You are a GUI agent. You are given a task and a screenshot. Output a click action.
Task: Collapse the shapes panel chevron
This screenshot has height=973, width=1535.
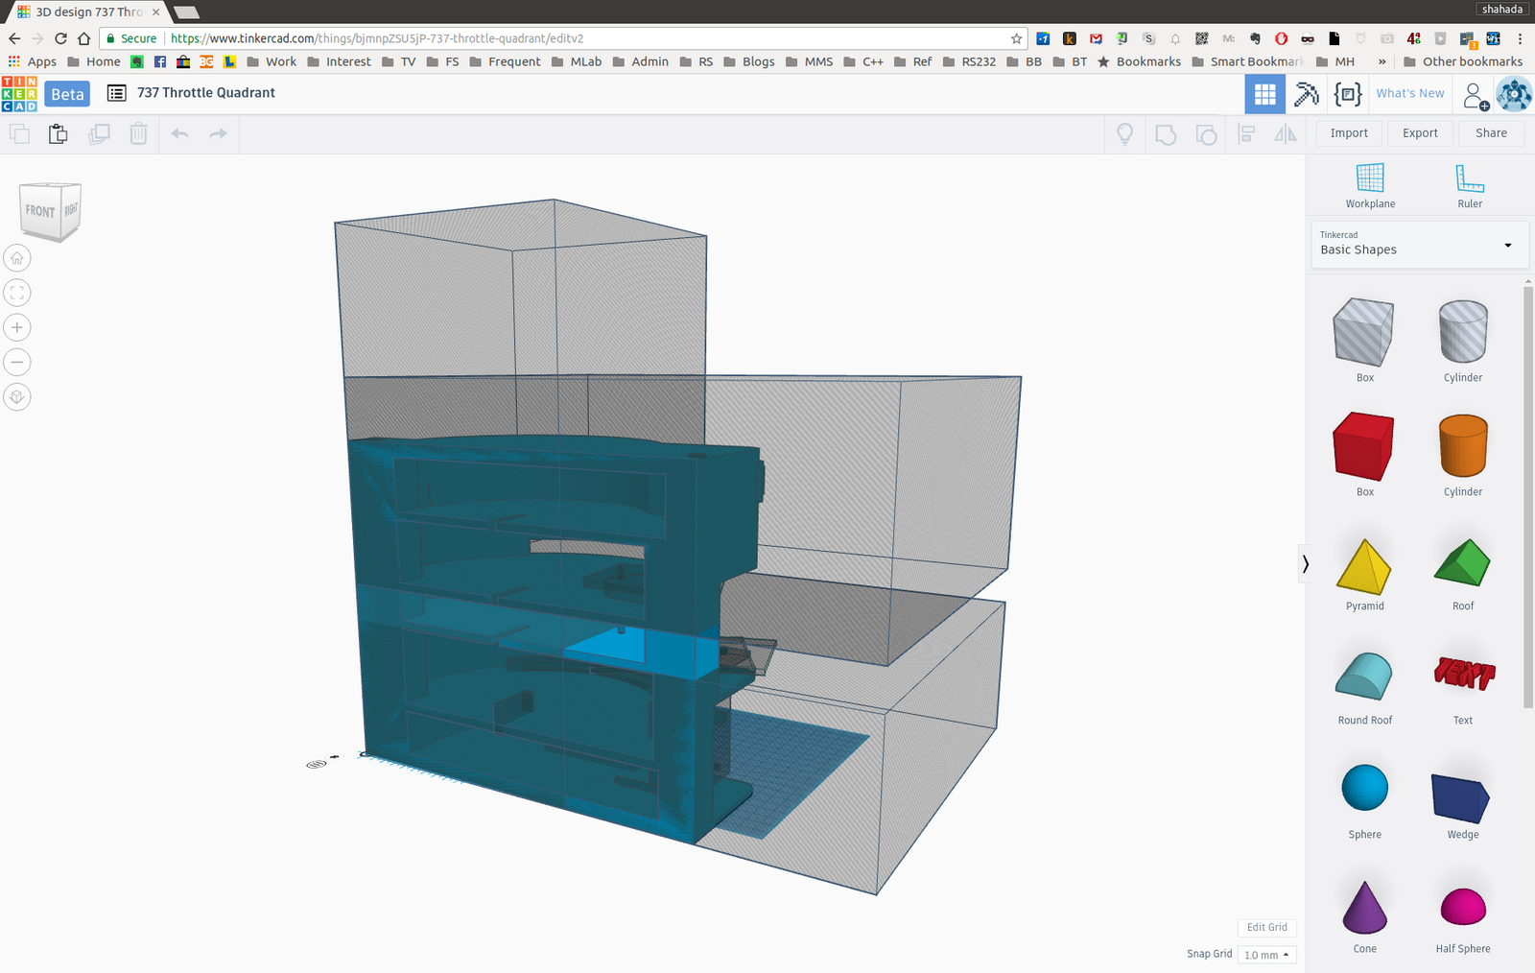[1305, 564]
